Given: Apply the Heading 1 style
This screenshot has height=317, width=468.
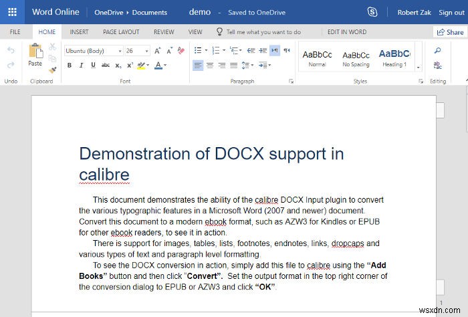Looking at the screenshot, I should 394,58.
